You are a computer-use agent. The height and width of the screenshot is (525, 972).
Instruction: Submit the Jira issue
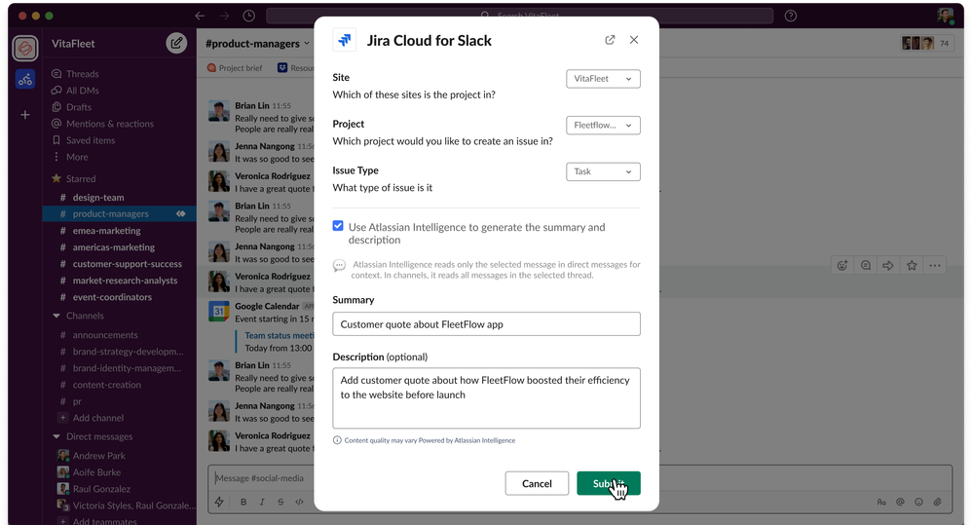[608, 483]
